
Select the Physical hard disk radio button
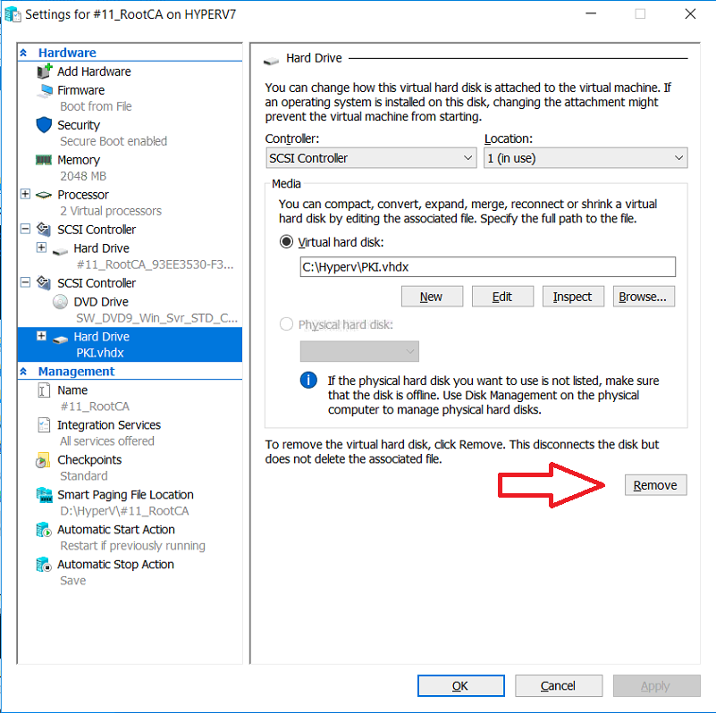[286, 324]
